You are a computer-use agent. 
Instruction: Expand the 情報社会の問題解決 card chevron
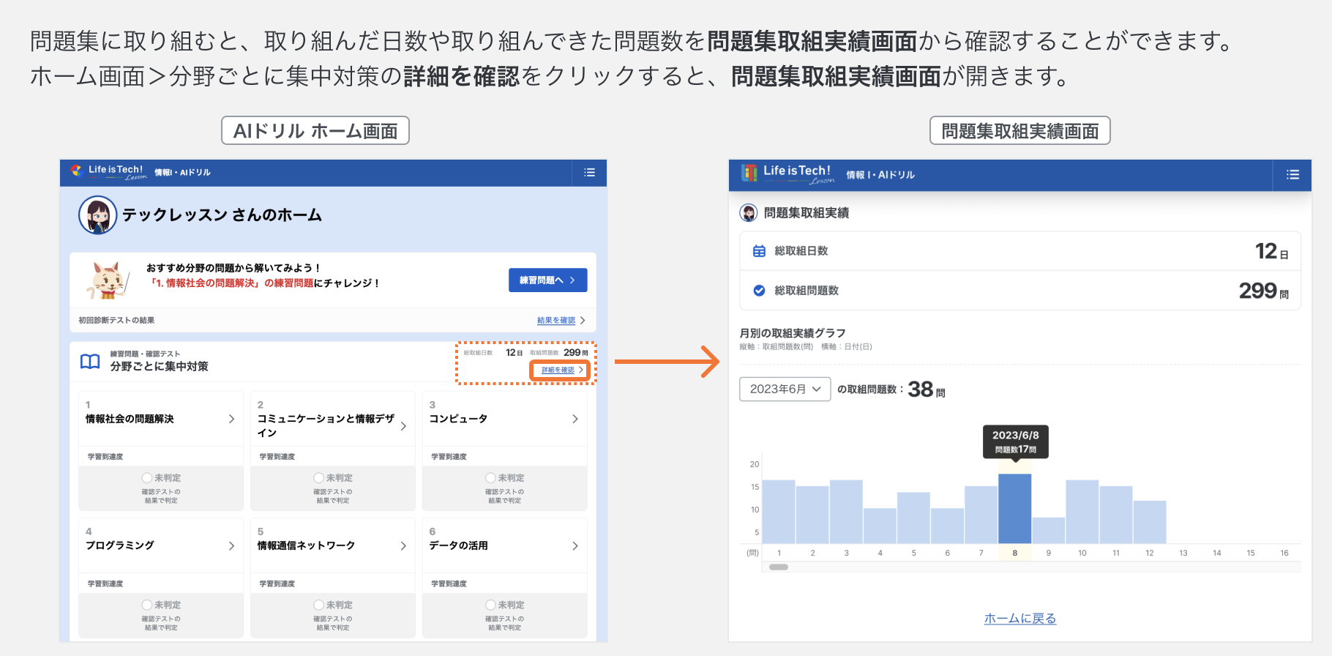click(x=231, y=419)
